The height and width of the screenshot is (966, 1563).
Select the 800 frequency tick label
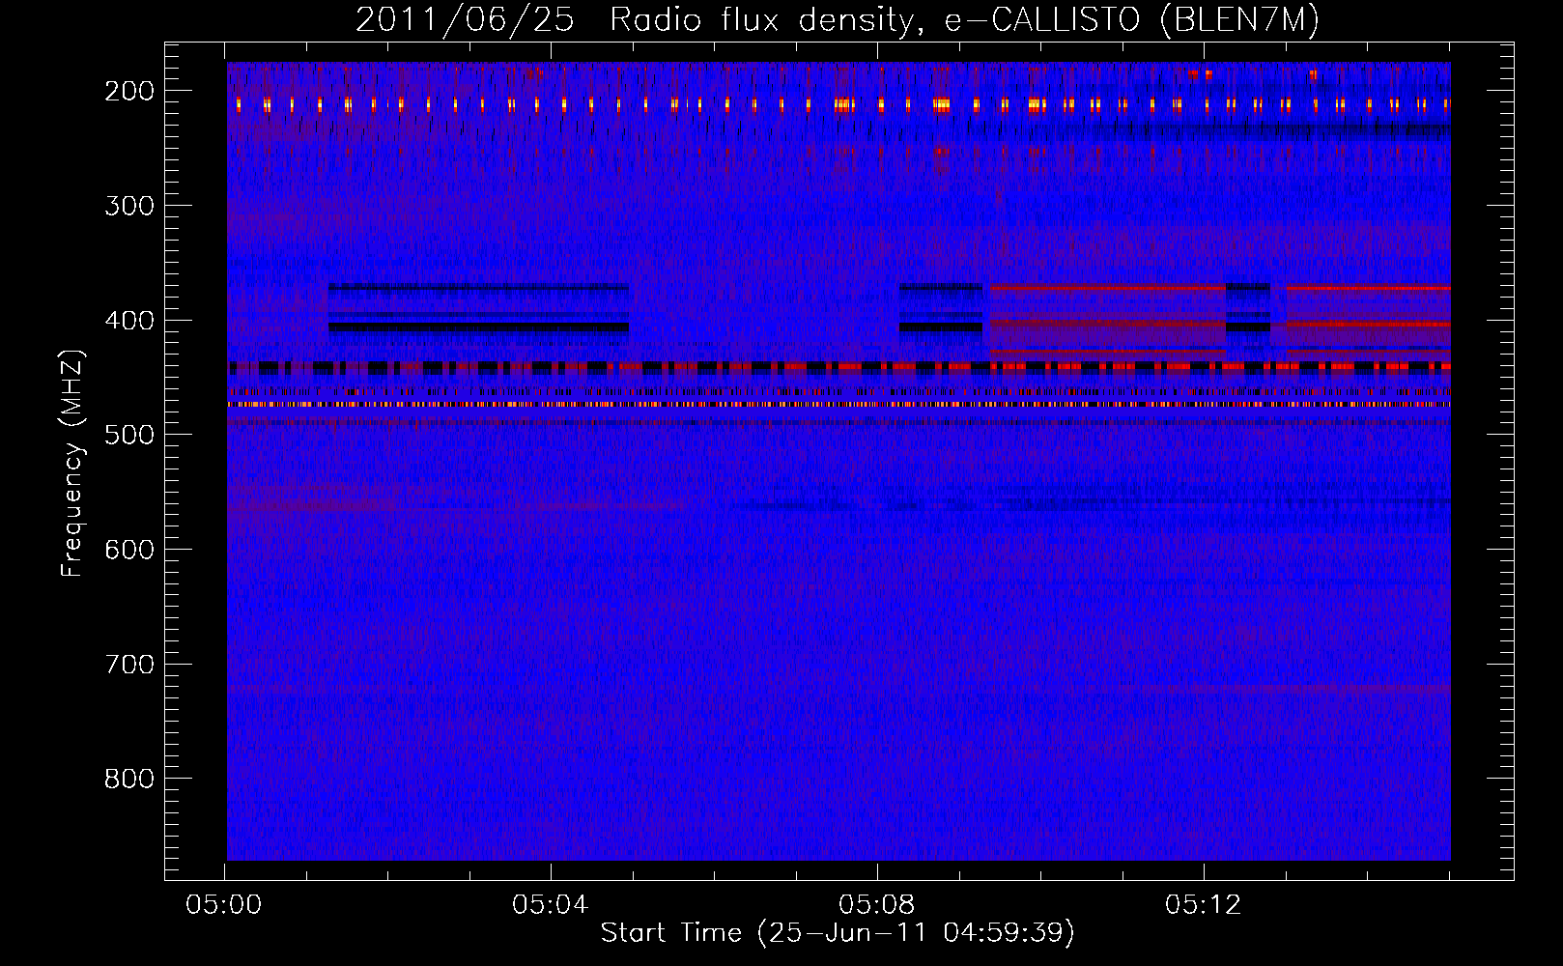point(129,779)
